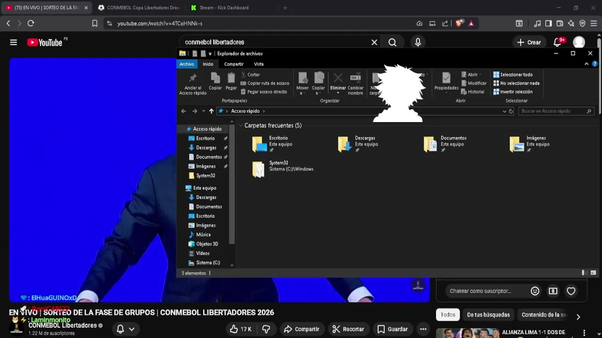
Task: Open the YouTube account avatar
Action: tap(579, 42)
